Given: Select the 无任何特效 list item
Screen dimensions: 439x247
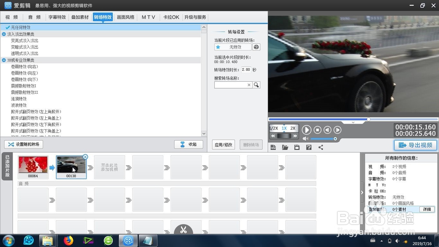Looking at the screenshot, I should [x=101, y=27].
